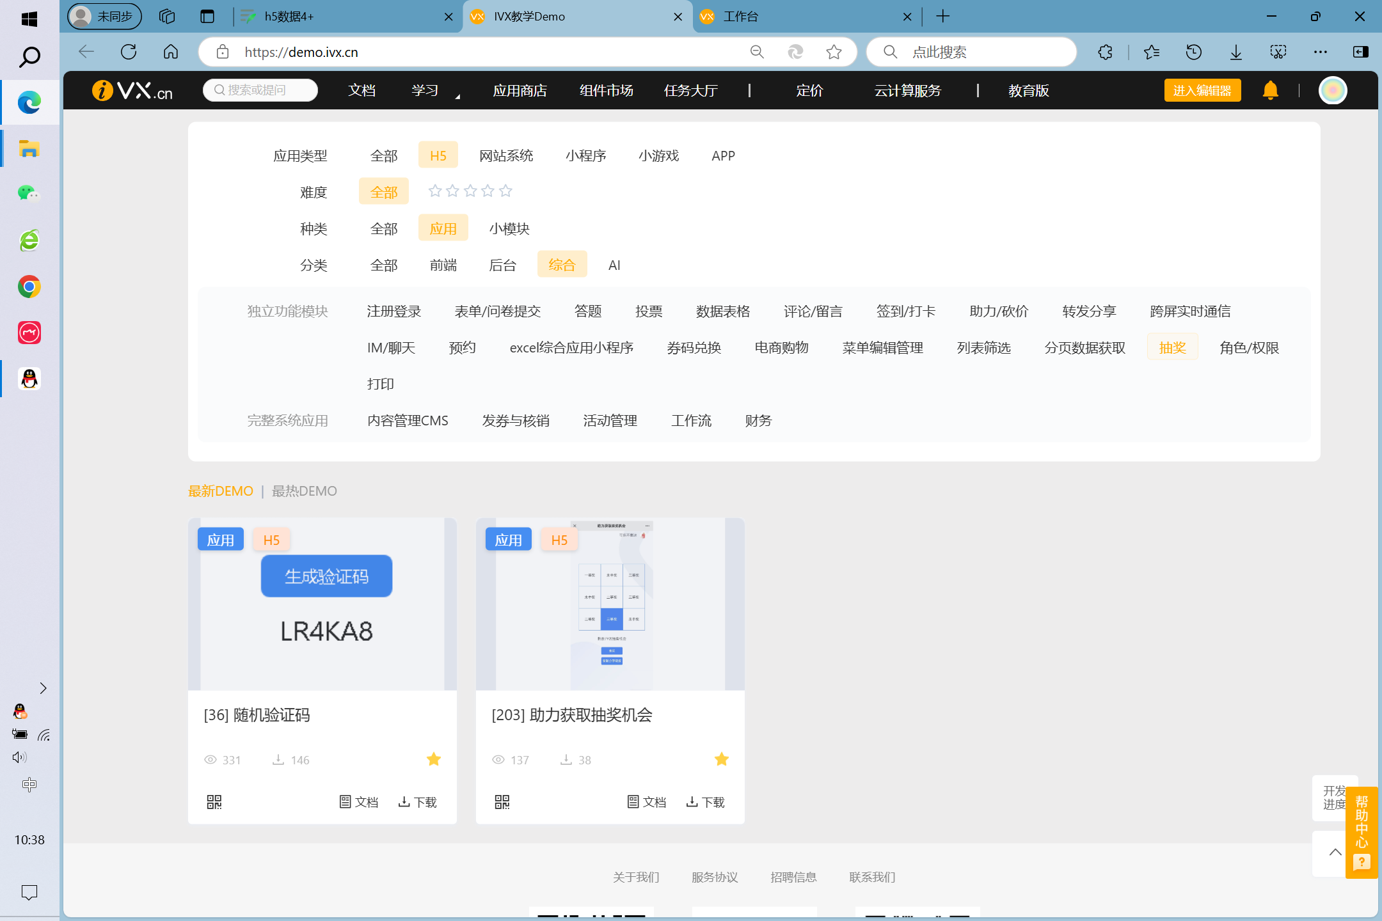
Task: Open 应用商店 in top navigation
Action: pos(520,90)
